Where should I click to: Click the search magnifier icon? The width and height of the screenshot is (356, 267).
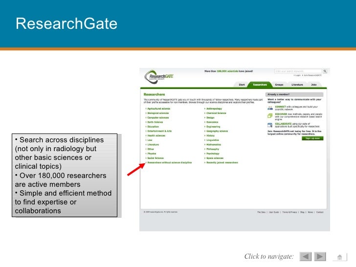coord(325,71)
